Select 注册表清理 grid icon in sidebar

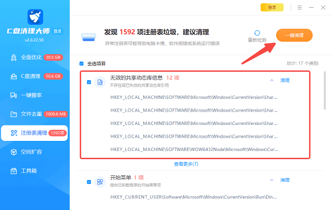[x=14, y=133]
